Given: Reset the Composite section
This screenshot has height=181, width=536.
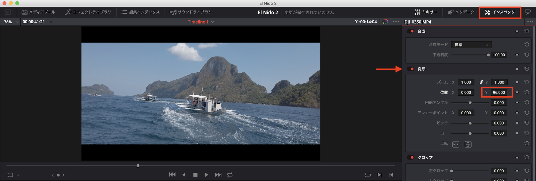Looking at the screenshot, I should 527,31.
